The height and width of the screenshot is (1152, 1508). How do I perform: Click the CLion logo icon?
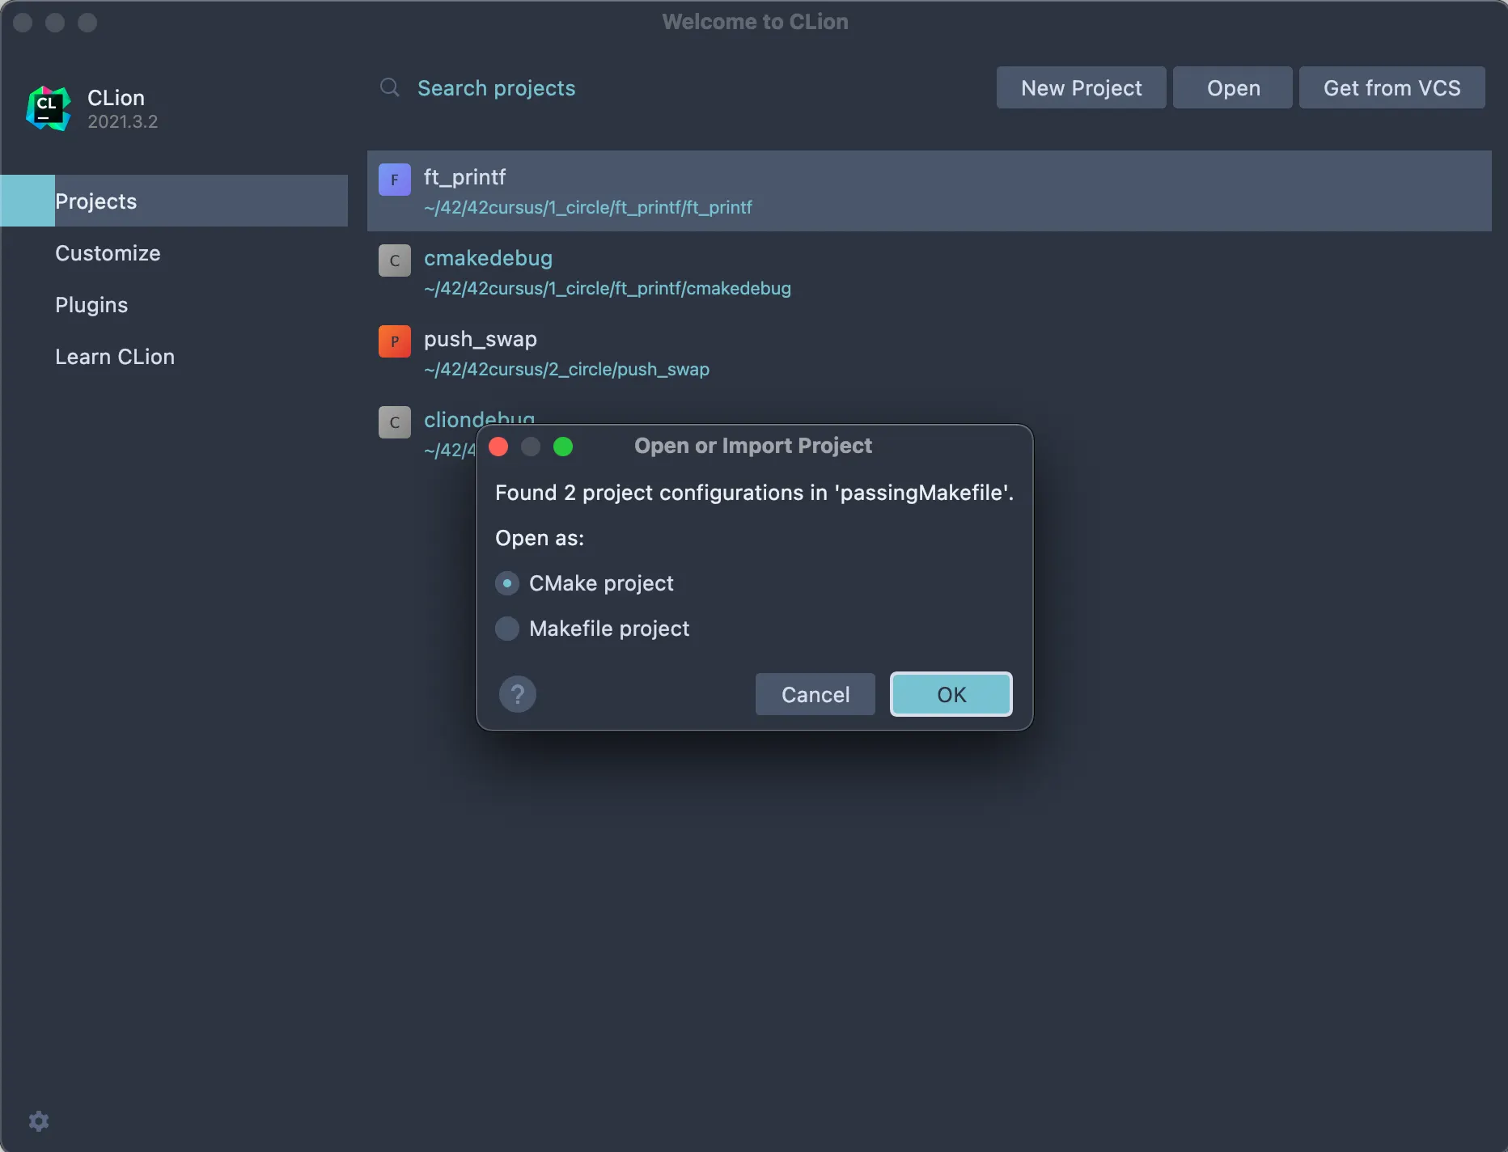49,108
